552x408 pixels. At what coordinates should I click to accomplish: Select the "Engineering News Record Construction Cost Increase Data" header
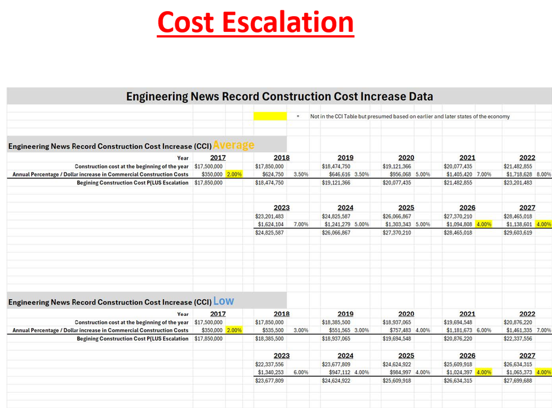279,97
